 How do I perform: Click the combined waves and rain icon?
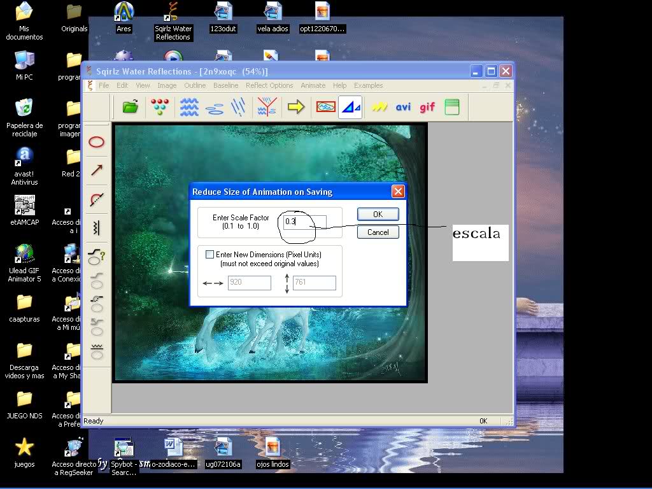[x=267, y=107]
